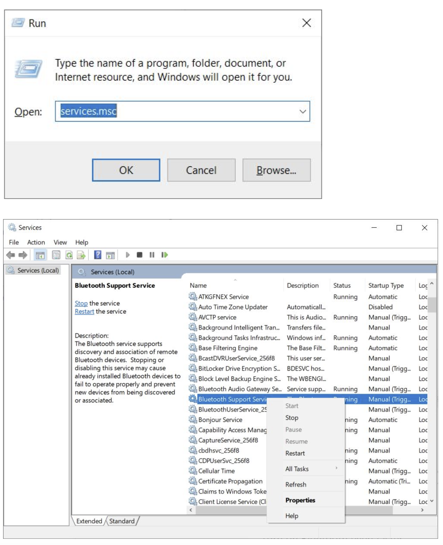Sort by the Name column header
The width and height of the screenshot is (443, 545).
click(235, 285)
